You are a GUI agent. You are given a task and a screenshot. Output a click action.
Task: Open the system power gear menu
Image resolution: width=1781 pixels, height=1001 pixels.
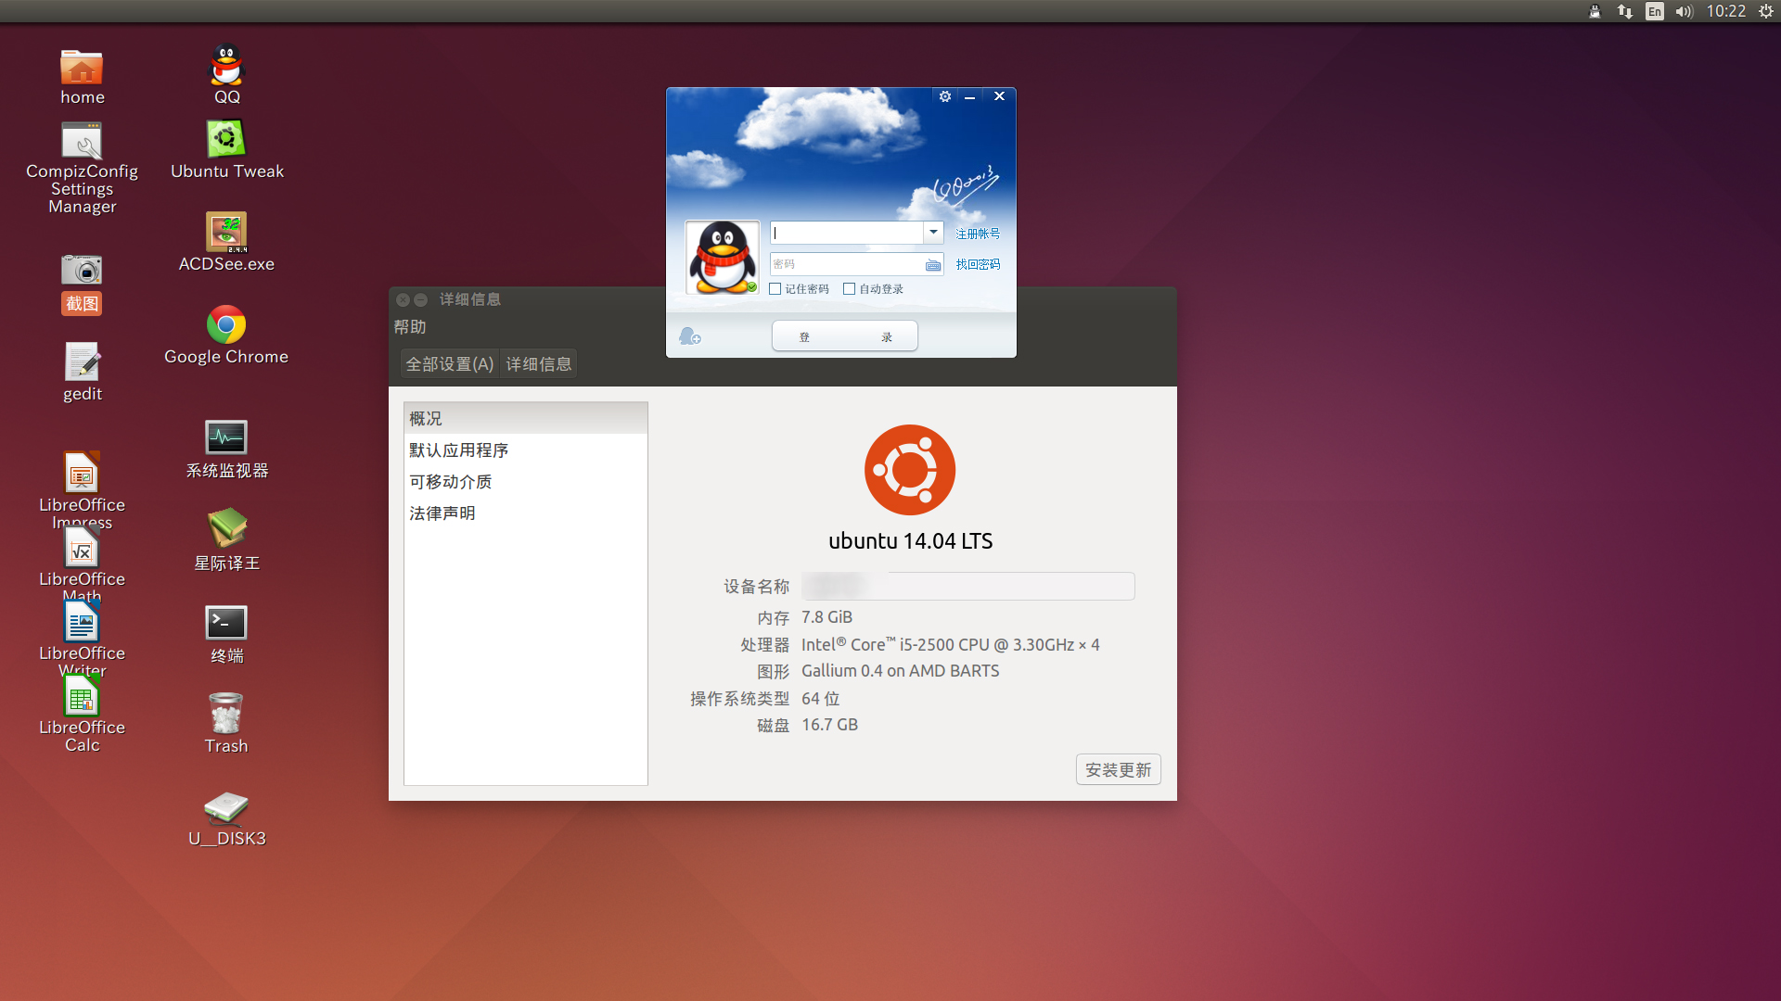click(1766, 11)
